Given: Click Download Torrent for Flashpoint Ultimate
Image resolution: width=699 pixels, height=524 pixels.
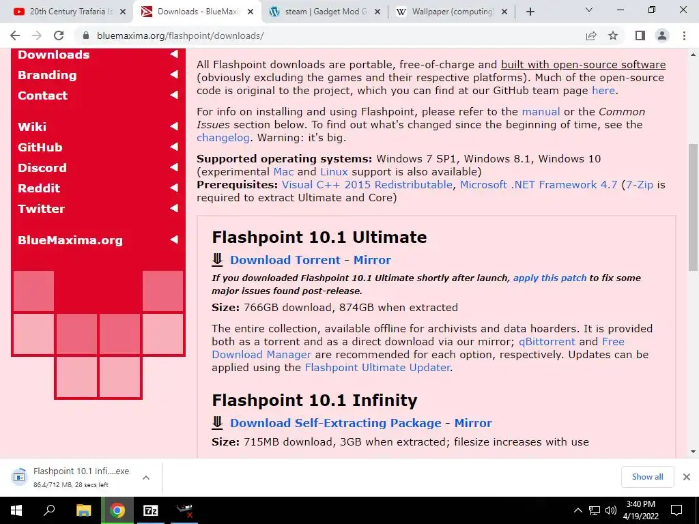Looking at the screenshot, I should click(285, 260).
